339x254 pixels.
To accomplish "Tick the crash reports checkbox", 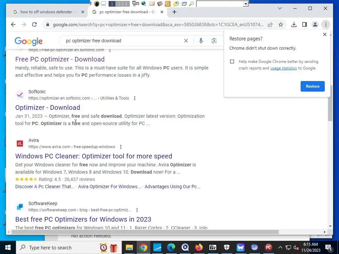I will pyautogui.click(x=232, y=62).
